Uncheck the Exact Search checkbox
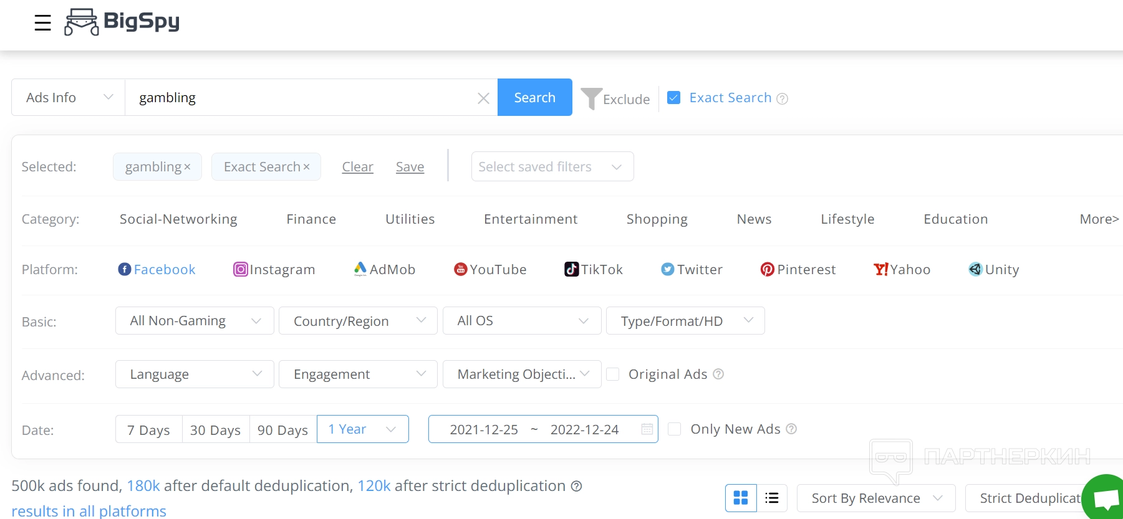 tap(673, 98)
